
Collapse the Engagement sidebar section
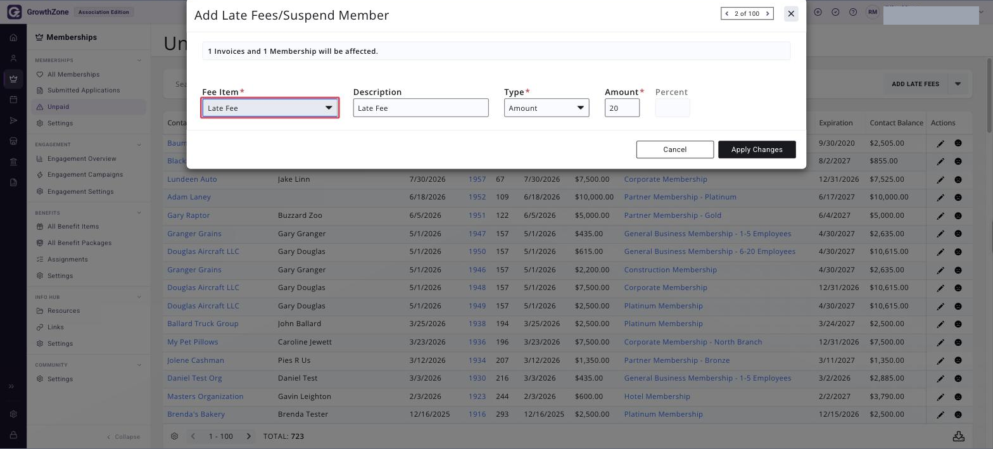click(139, 144)
